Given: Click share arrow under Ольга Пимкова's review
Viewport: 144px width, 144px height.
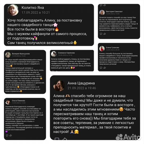Looking at the screenshot, I should pyautogui.click(x=11, y=135).
